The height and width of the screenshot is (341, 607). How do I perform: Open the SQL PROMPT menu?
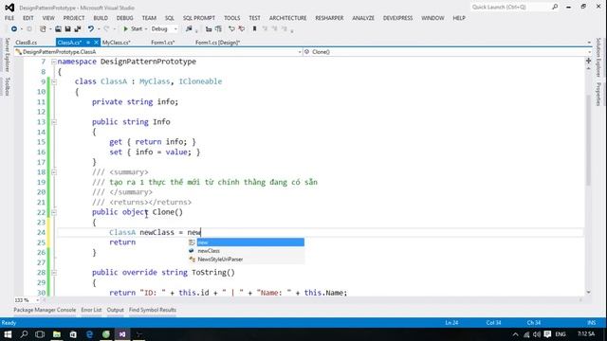click(198, 18)
